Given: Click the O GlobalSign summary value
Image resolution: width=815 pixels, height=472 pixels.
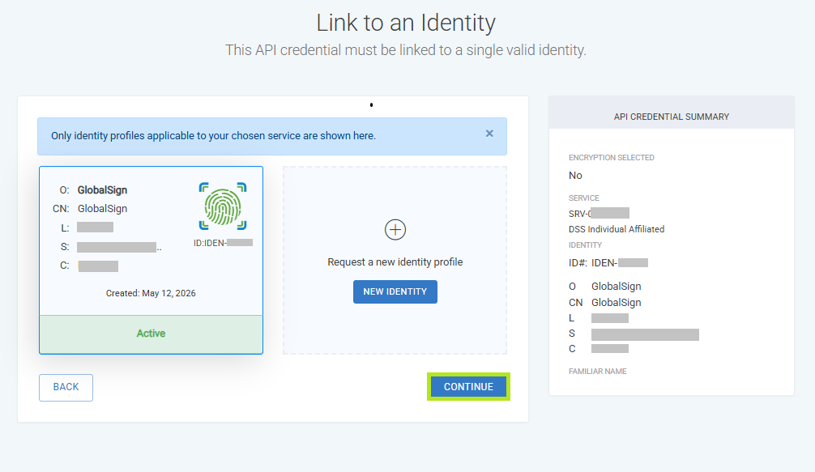Looking at the screenshot, I should click(616, 287).
